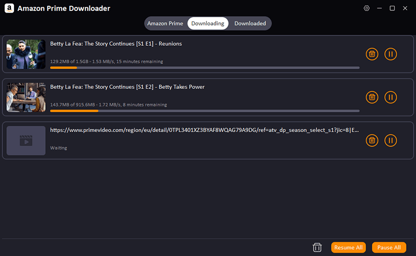Open the Downloaded tab
The image size is (416, 256).
pyautogui.click(x=250, y=23)
